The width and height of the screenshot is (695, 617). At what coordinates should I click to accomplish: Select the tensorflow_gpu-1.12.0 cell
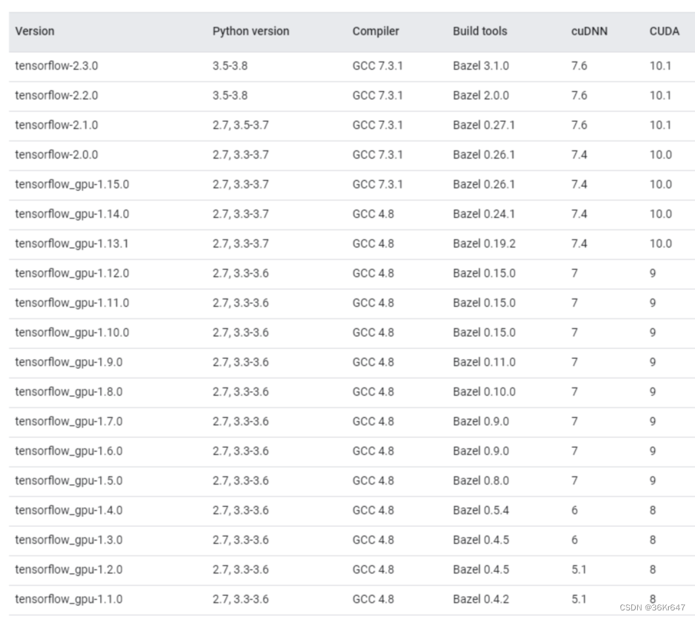72,274
